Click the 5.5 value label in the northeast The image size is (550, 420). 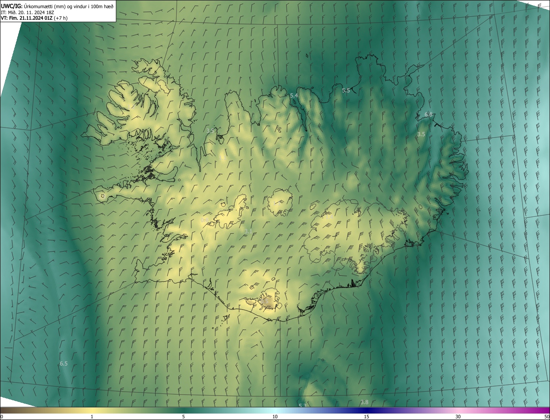(346, 90)
